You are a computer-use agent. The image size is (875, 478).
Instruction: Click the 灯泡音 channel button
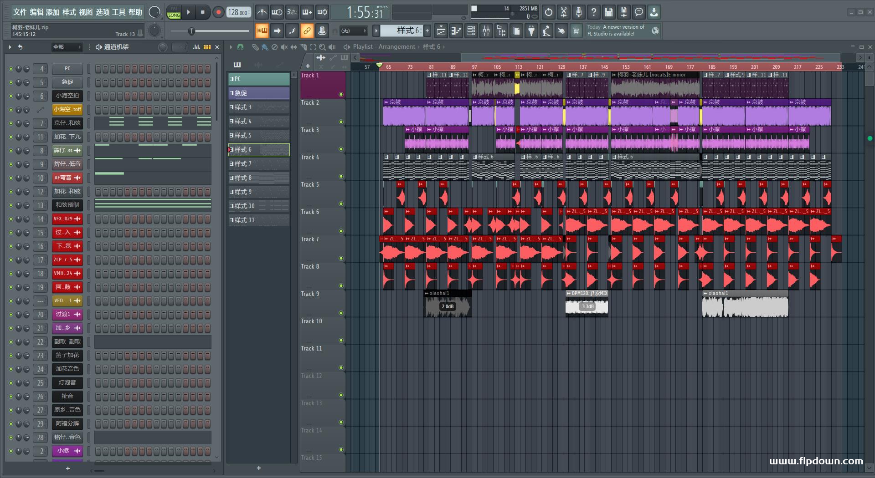pos(67,382)
